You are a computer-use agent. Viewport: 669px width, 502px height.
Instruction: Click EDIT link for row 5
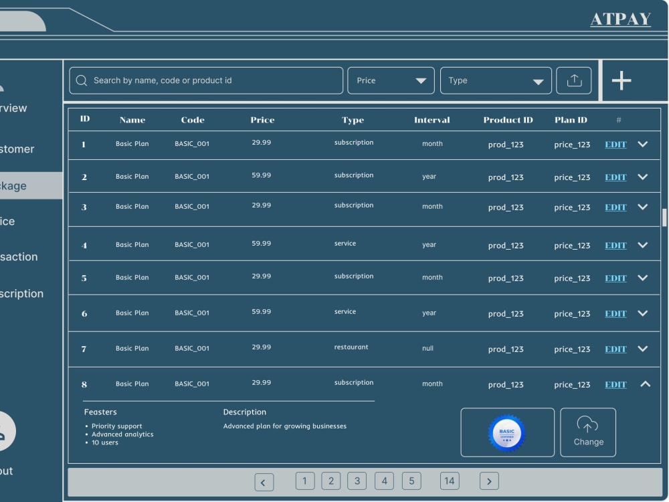coord(615,278)
